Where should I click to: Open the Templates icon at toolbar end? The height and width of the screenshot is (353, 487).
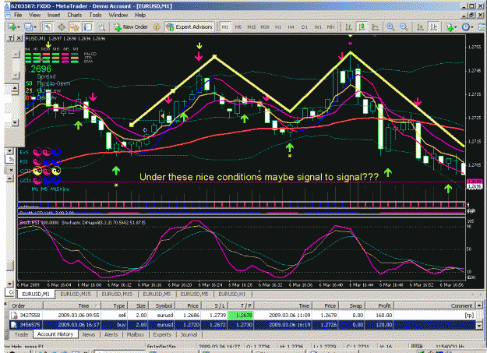click(482, 27)
